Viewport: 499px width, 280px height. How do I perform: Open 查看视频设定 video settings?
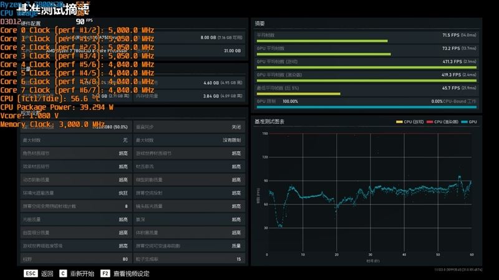(131, 273)
